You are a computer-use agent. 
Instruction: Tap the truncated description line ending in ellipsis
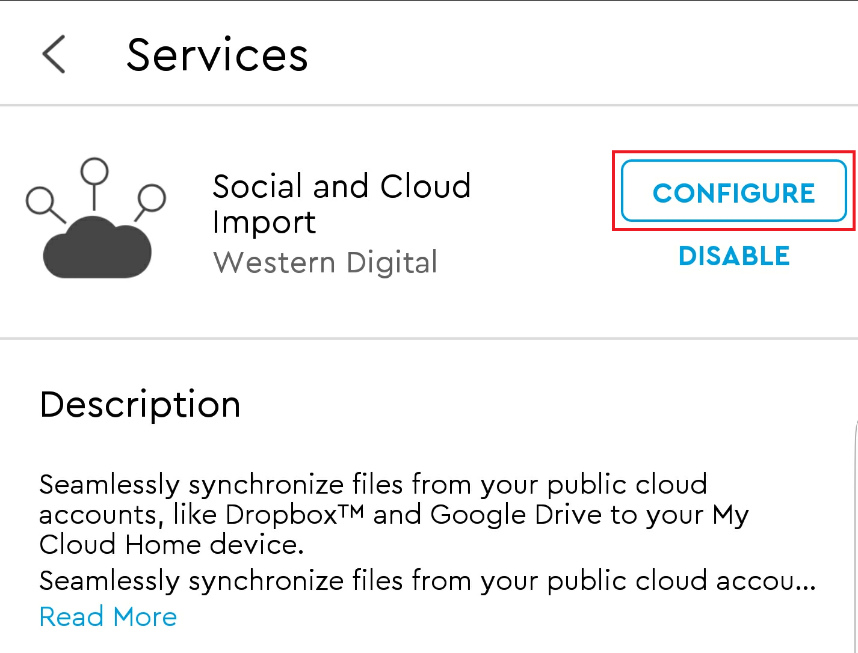[428, 581]
